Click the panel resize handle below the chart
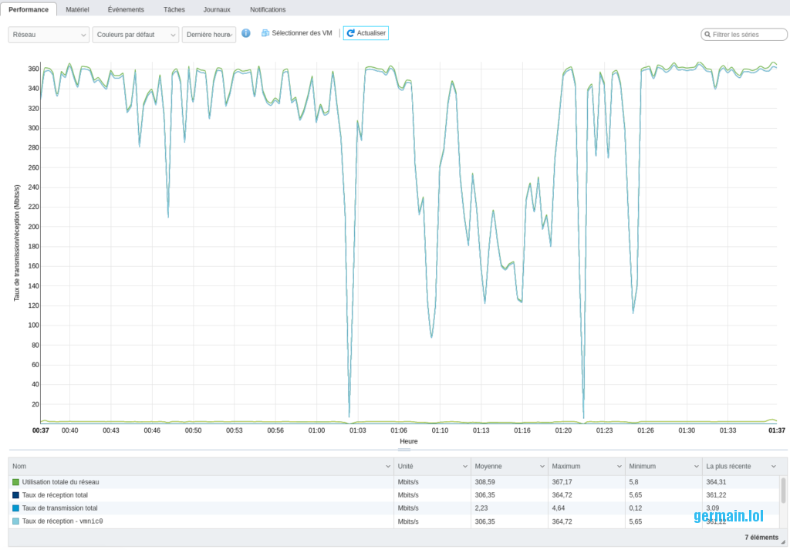 404,449
